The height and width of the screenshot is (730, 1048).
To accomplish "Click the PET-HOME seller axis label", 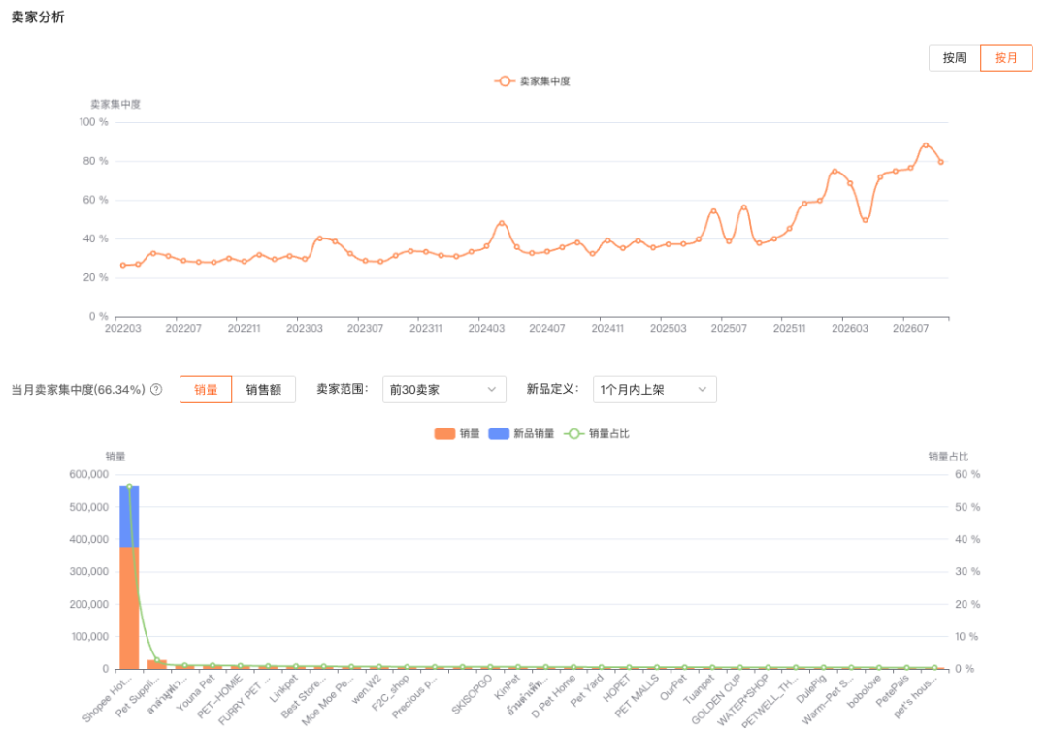I will point(220,697).
